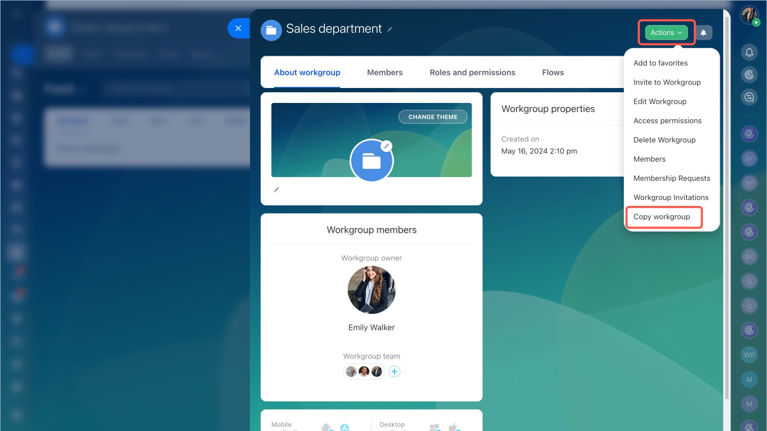This screenshot has height=431, width=767.
Task: Select Copy workgroup from the menu
Action: pyautogui.click(x=662, y=217)
